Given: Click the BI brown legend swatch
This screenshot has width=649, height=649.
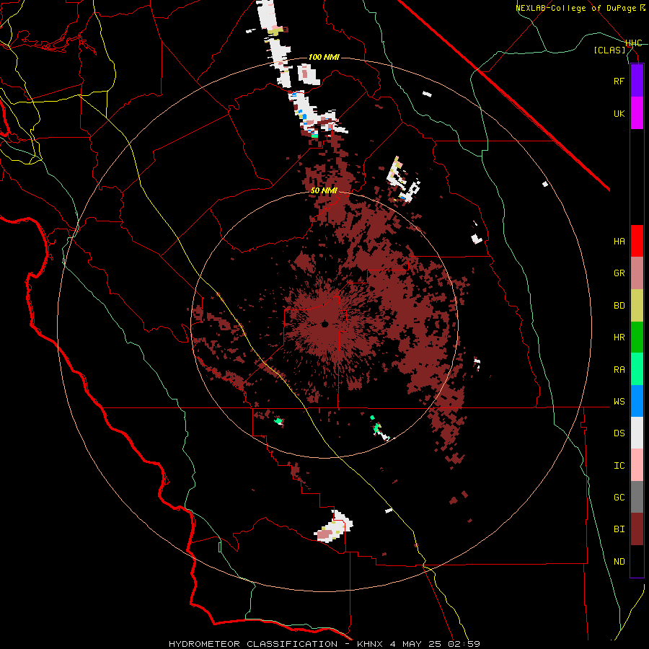Looking at the screenshot, I should click(x=637, y=529).
